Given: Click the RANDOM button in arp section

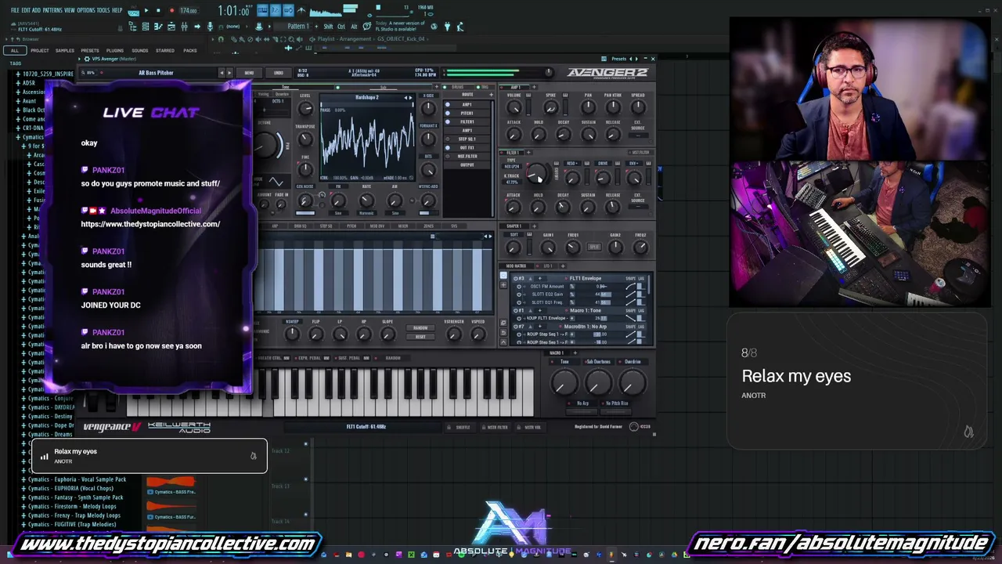Looking at the screenshot, I should [x=420, y=328].
